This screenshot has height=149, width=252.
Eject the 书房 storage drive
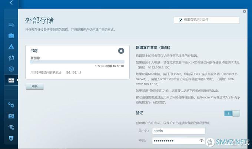(x=121, y=51)
